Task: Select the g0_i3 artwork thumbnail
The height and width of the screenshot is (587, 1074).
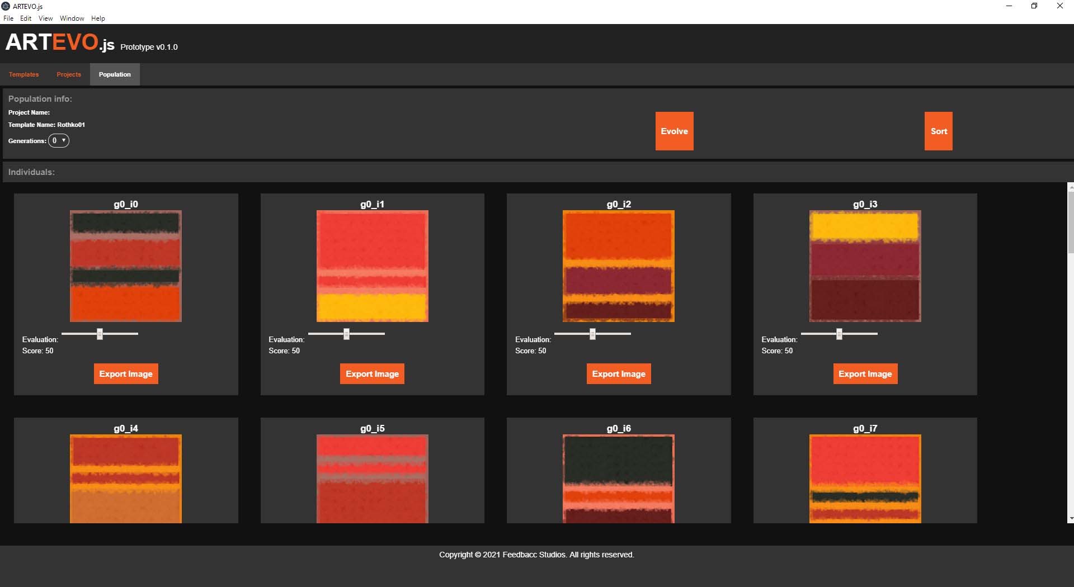Action: tap(865, 266)
